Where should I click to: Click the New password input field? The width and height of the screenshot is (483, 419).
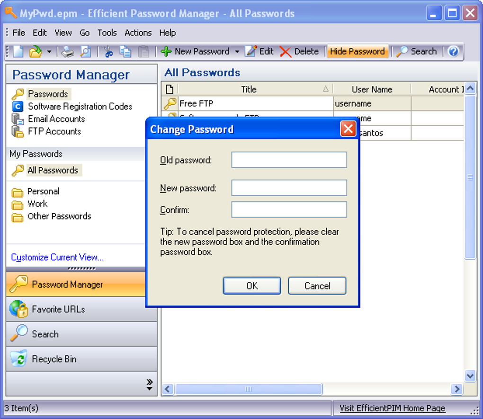[x=289, y=188]
